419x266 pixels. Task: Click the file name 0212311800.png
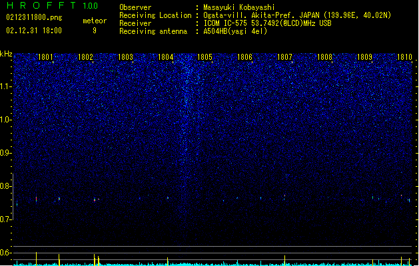pos(34,17)
